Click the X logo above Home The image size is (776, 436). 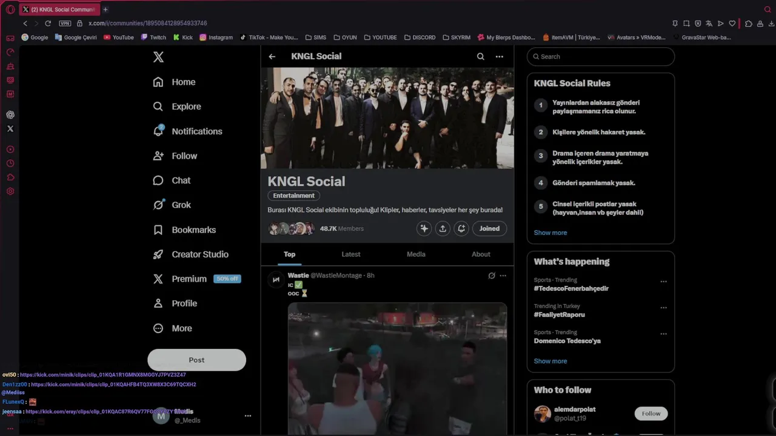pyautogui.click(x=158, y=57)
